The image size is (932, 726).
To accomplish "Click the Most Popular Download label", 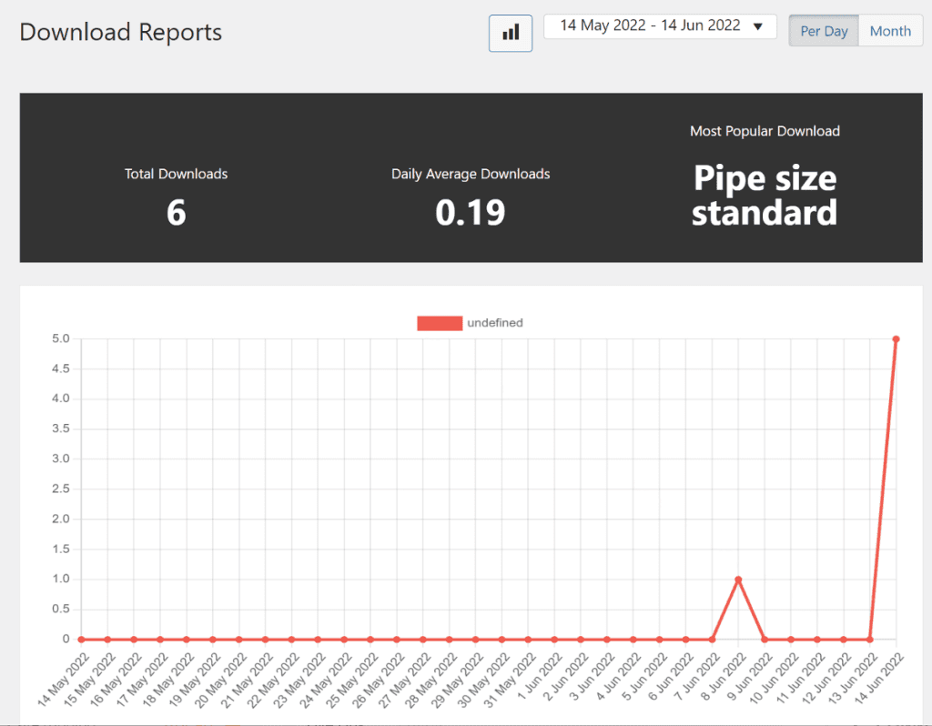I will (x=765, y=131).
